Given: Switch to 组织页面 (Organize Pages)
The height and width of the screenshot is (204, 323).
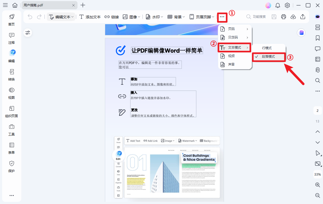Looking at the screenshot, I should click(x=11, y=112).
